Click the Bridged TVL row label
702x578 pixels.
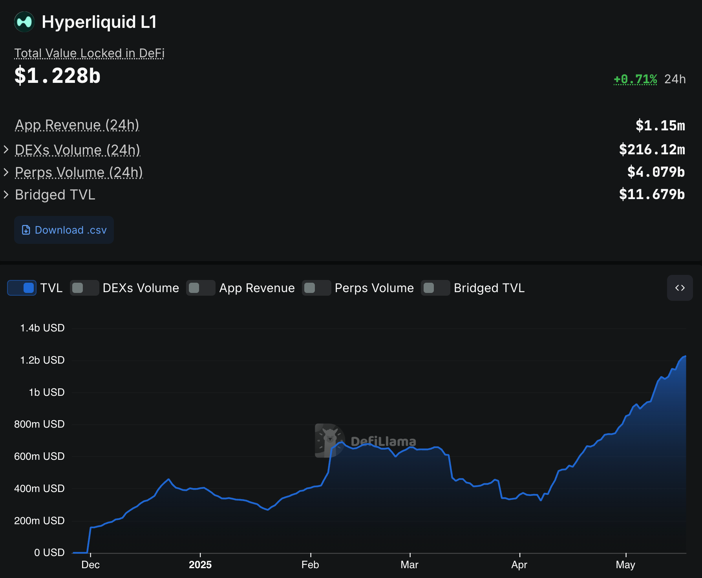click(55, 195)
